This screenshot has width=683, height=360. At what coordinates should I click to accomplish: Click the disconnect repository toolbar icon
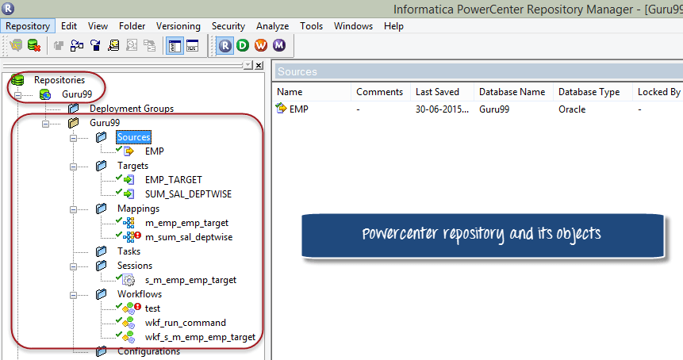(34, 46)
